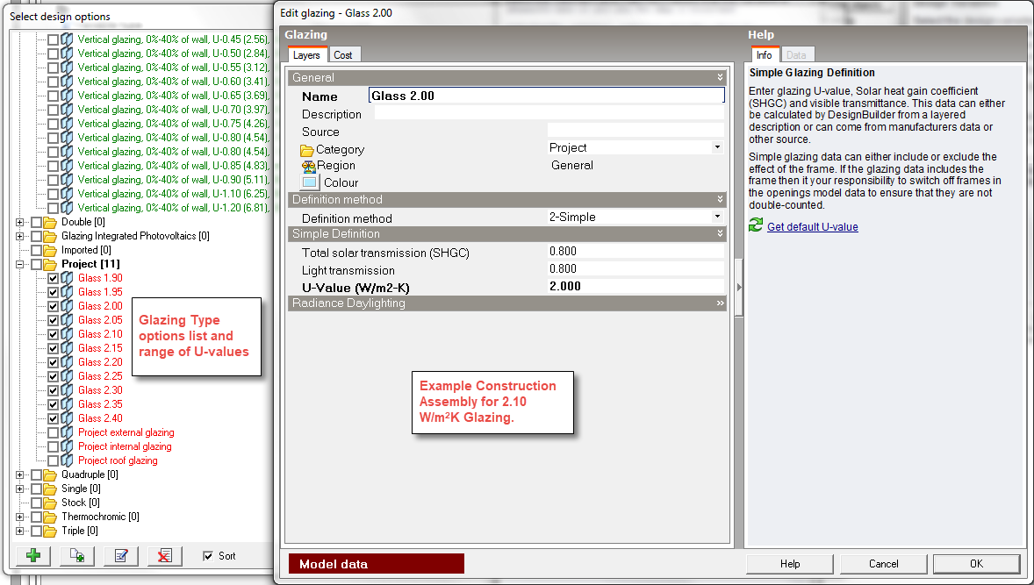Expand the Triple folder tree node
This screenshot has width=1034, height=585.
point(20,531)
